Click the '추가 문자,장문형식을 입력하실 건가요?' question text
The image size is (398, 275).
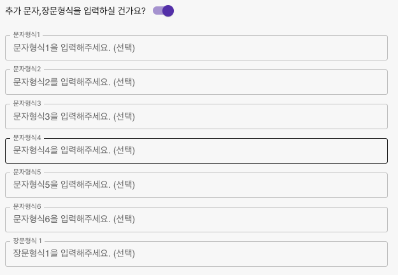pyautogui.click(x=75, y=11)
